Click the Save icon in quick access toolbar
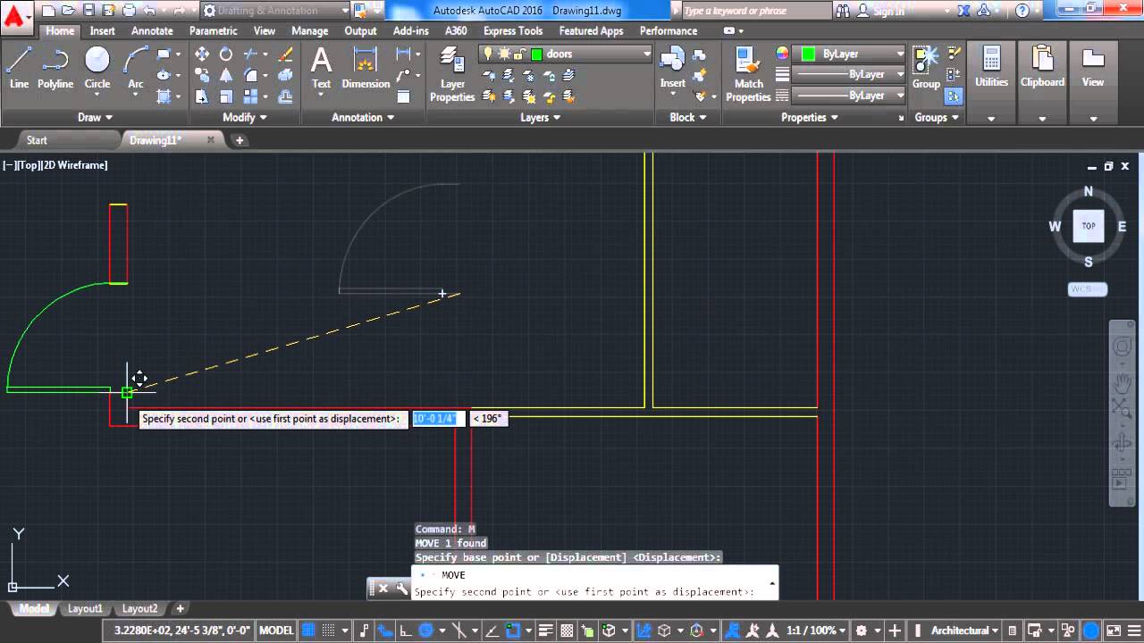This screenshot has height=643, width=1144. click(88, 11)
